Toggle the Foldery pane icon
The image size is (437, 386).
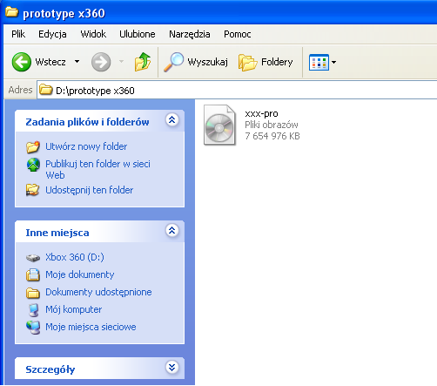click(x=247, y=62)
